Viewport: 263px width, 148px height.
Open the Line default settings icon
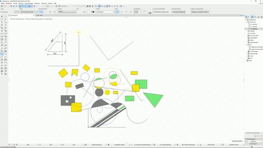[16, 12]
